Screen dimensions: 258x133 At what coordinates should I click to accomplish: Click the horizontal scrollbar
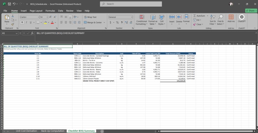pos(206,131)
